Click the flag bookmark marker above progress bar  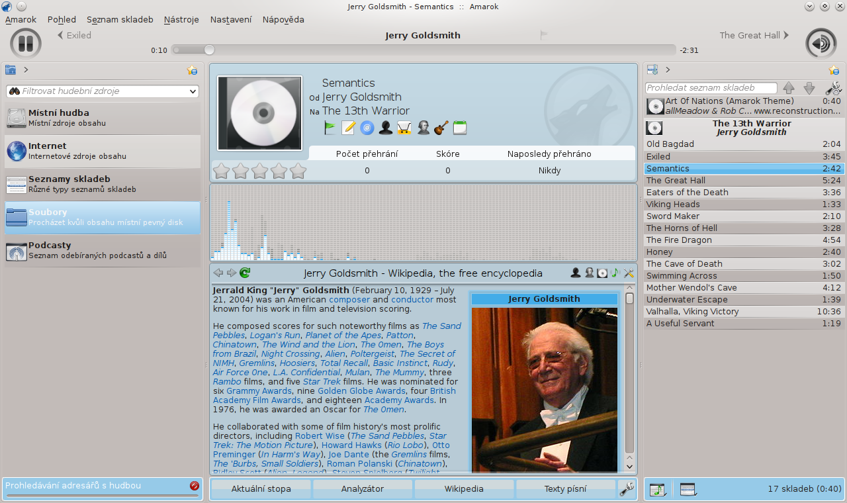point(544,35)
